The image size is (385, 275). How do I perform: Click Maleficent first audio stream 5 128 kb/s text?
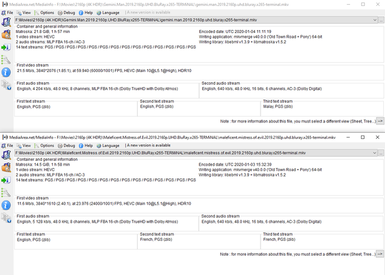pyautogui.click(x=97, y=222)
